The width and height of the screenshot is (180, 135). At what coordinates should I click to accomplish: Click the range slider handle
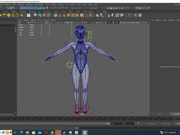coord(109,123)
